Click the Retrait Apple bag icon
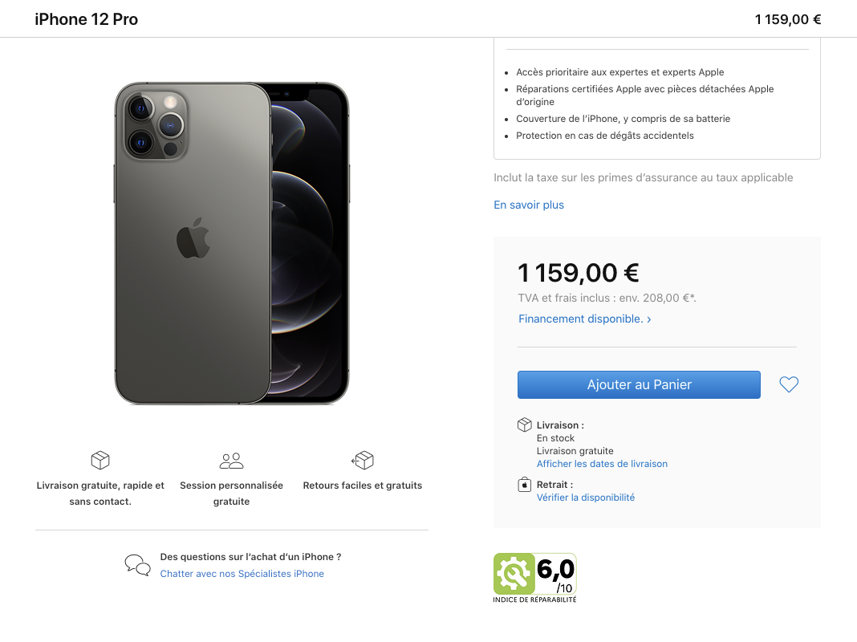This screenshot has height=642, width=857. click(x=525, y=485)
